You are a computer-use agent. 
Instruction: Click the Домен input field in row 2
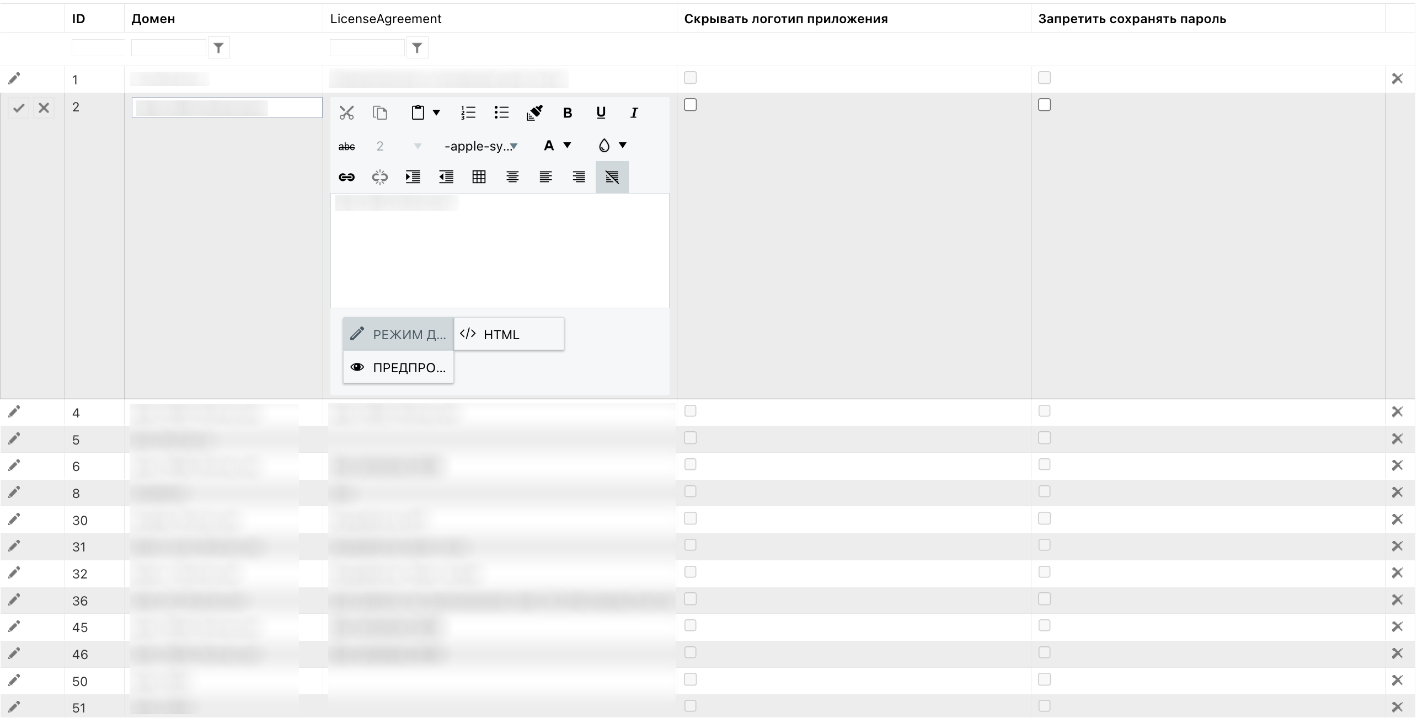coord(227,108)
